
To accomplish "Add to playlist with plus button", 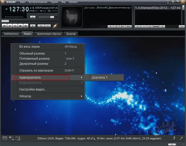I will click(137, 27).
